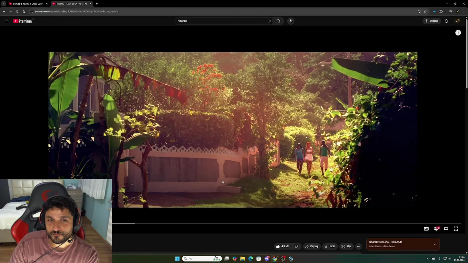The height and width of the screenshot is (263, 468).
Task: Open the taskbar clock and date
Action: 459,259
